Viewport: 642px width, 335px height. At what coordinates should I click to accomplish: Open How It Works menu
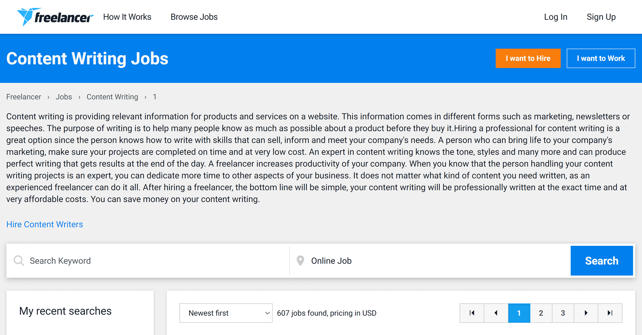tap(127, 17)
